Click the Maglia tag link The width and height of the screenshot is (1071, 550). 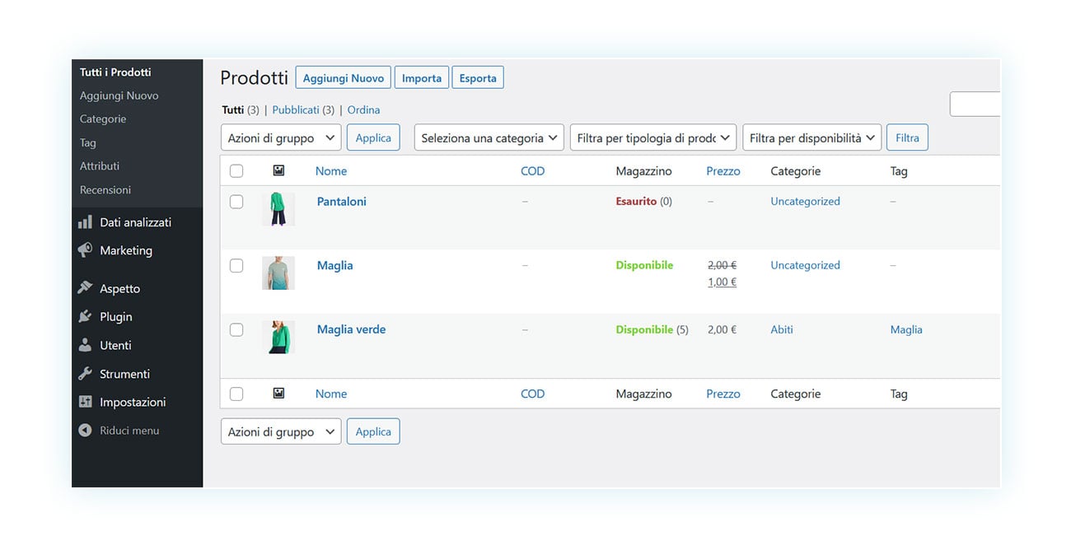(x=906, y=329)
